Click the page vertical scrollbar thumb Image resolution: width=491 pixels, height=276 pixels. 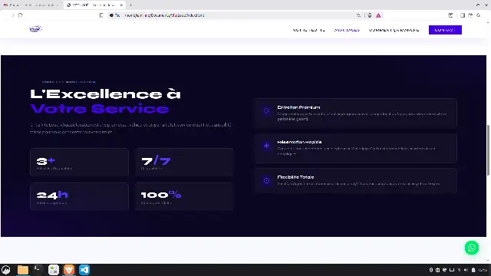point(488,150)
